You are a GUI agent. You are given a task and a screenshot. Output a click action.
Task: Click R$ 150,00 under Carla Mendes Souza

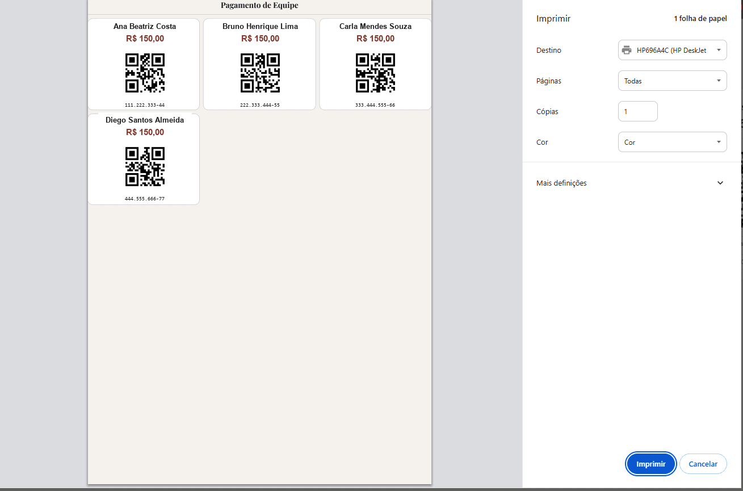click(375, 39)
